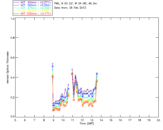The image size is (163, 130).
Task: Click the AOT 500nm legend entry
Action: pos(32,5)
